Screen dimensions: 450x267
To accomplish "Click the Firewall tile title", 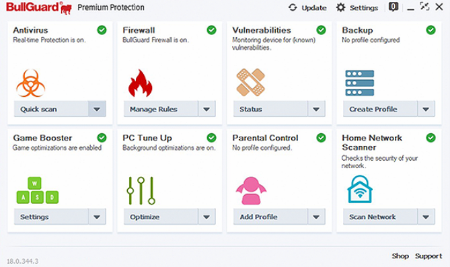I will [x=139, y=30].
